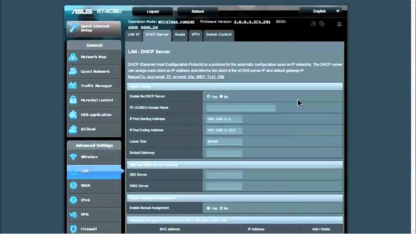This screenshot has height=234, width=416.
Task: Open Firewall menu label
Action: 89,229
